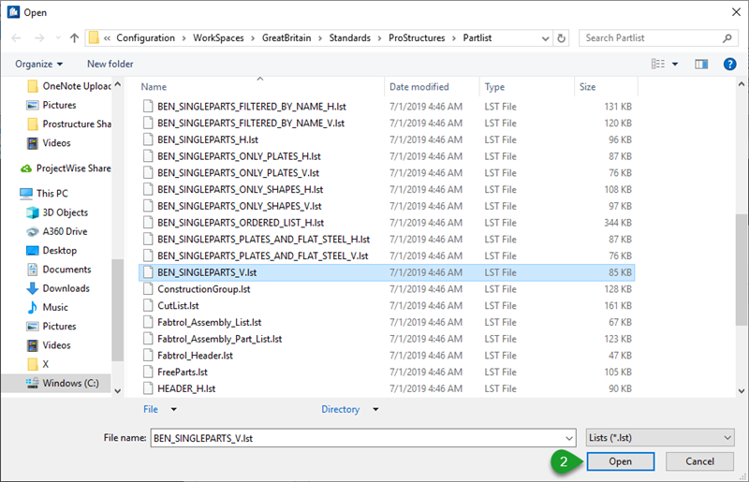Toggle the preview pane icon

coord(701,64)
